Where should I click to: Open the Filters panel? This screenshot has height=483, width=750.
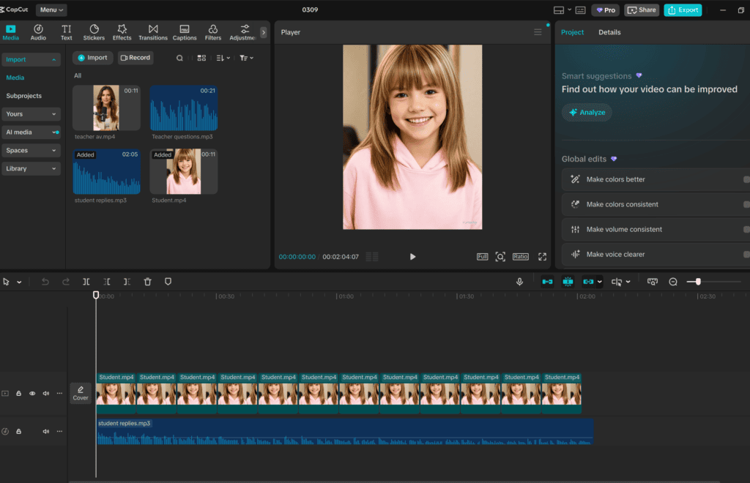pyautogui.click(x=213, y=32)
